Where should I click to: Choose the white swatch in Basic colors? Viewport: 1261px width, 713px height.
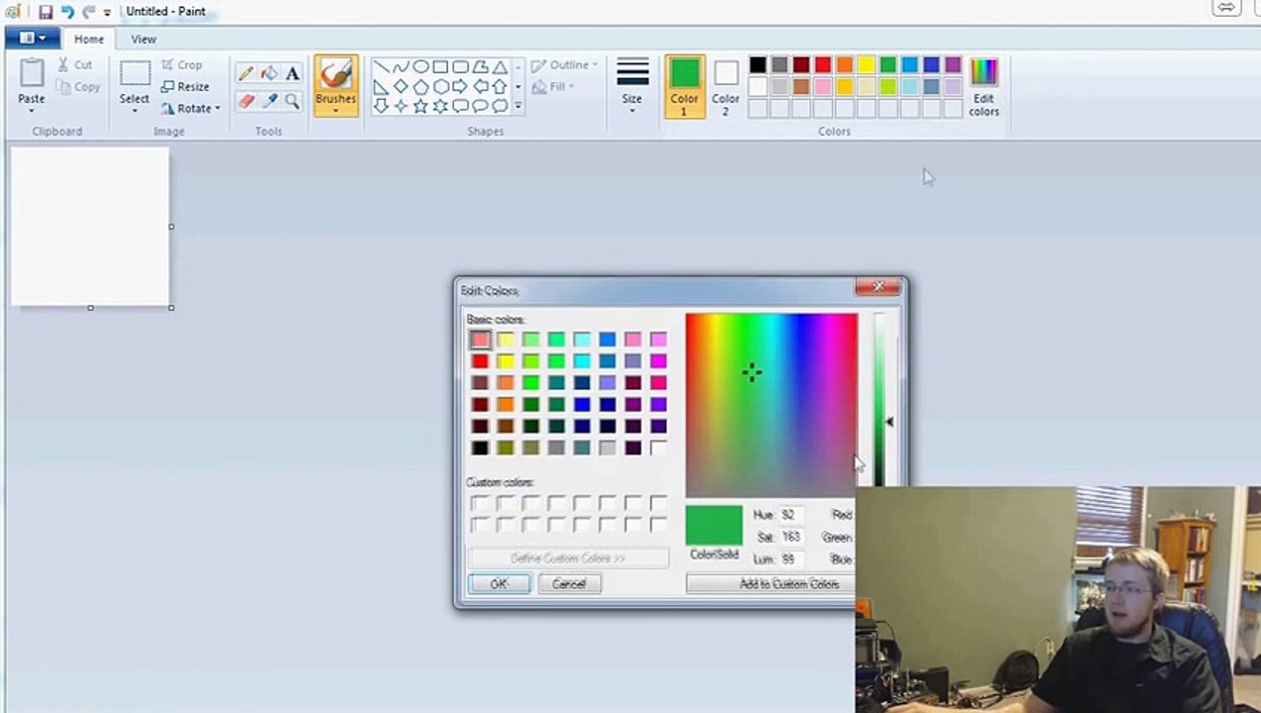(658, 449)
